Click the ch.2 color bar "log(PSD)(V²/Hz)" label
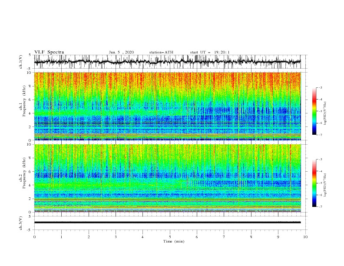Viewport: 344px width, 266px height. click(x=325, y=185)
